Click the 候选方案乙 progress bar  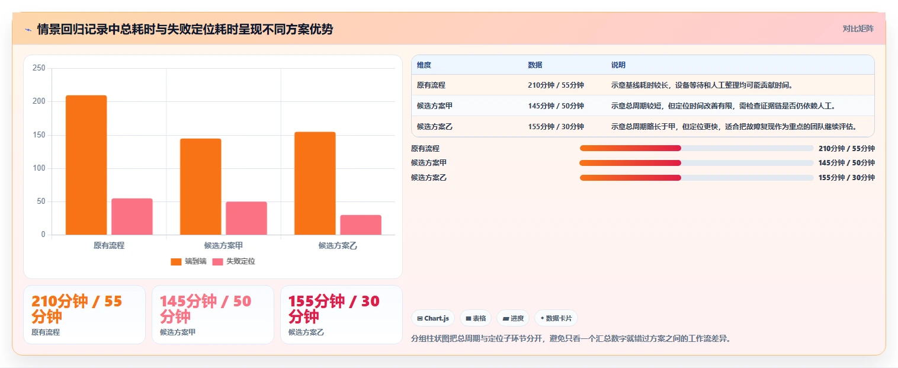697,178
